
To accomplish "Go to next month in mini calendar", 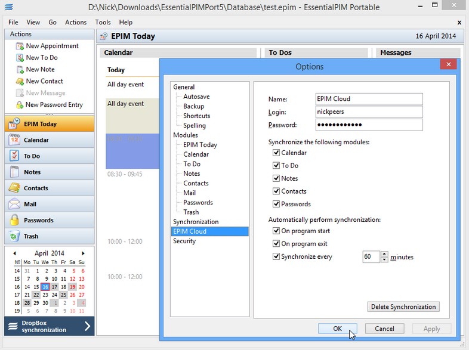I will click(83, 253).
